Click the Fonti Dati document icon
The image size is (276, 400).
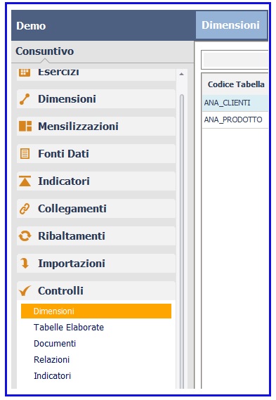(x=25, y=154)
